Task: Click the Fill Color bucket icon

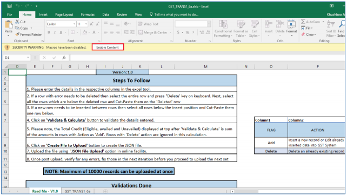Action: [x=85, y=32]
